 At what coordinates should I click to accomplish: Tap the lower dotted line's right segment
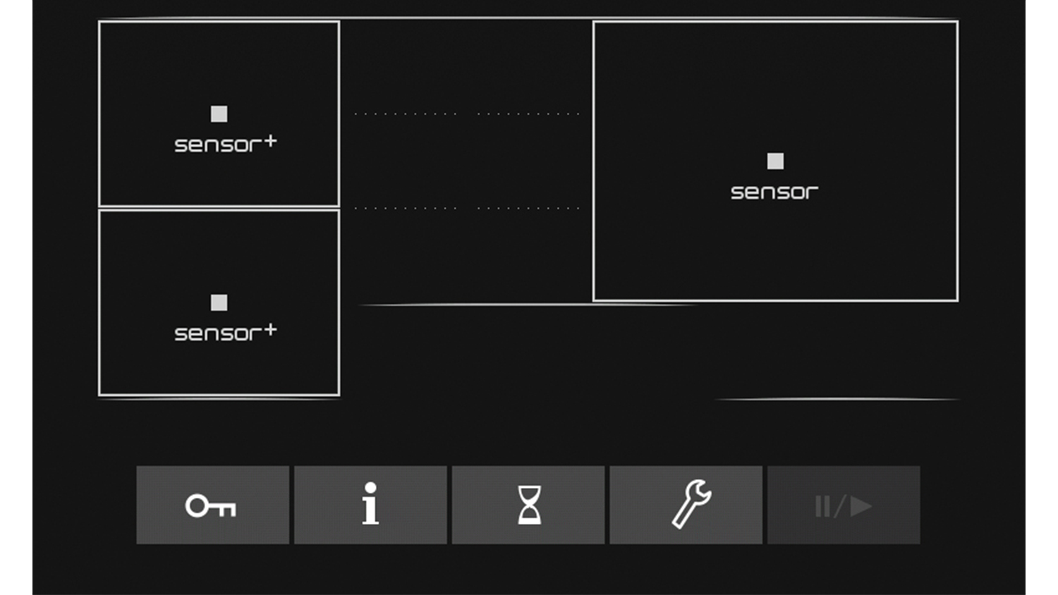528,208
